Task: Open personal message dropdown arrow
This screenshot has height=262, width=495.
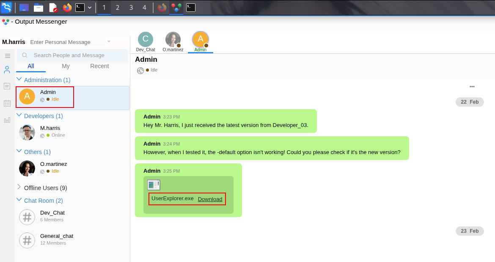Action: tap(109, 41)
